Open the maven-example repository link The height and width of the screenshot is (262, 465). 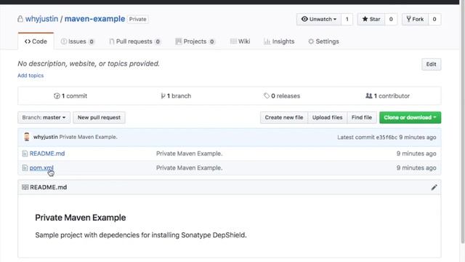point(94,19)
